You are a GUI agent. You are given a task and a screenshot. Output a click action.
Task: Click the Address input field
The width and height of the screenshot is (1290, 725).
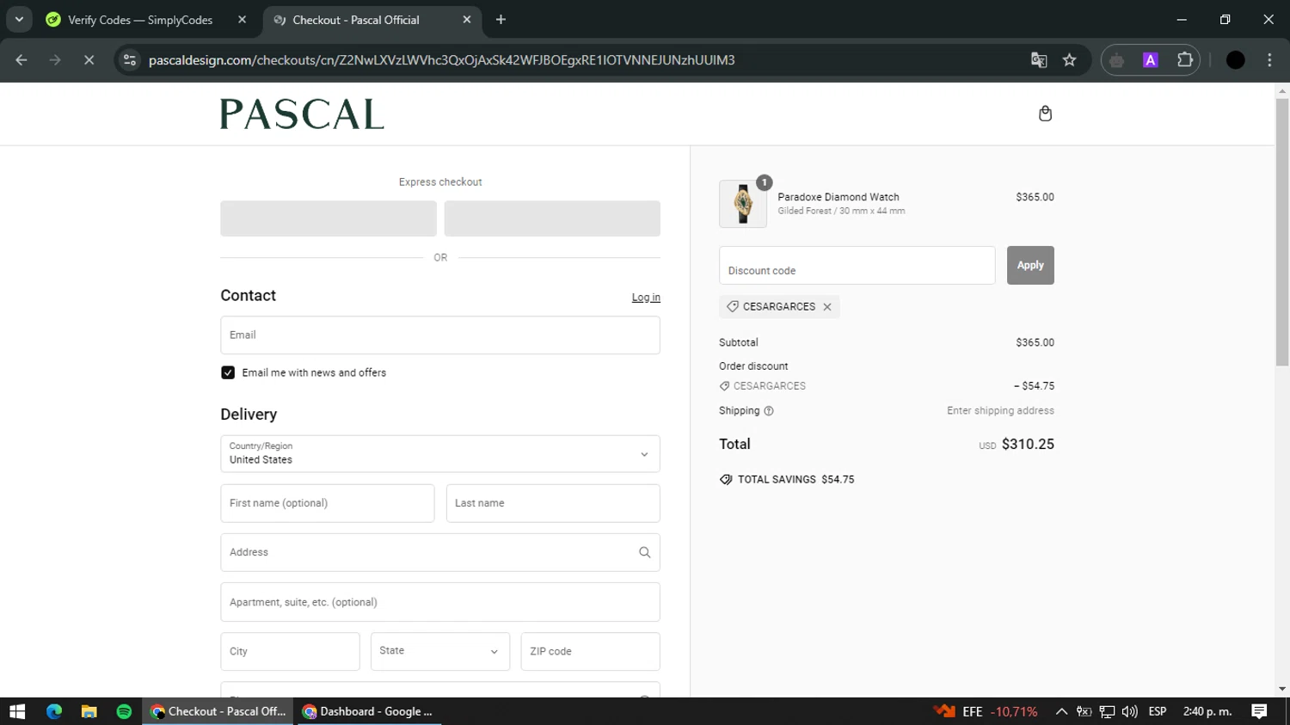click(x=439, y=552)
